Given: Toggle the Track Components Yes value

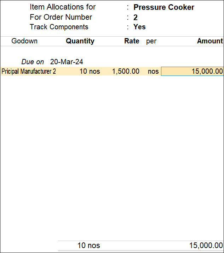Looking at the screenshot, I should coord(139,27).
